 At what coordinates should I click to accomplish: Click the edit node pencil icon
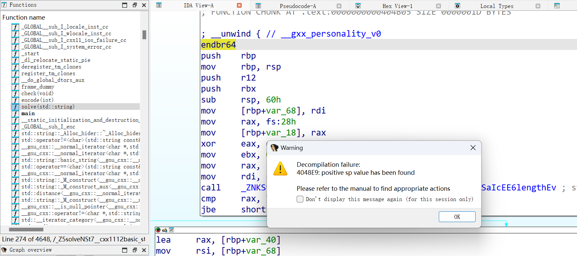point(165,230)
